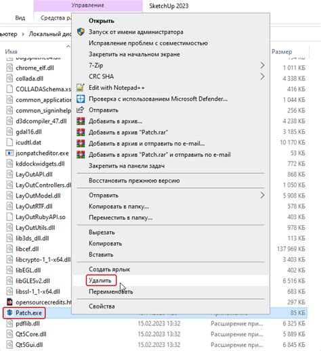Viewport: 321px width, 351px height.
Task: Click the libcef.dll file icon
Action: pyautogui.click(x=9, y=249)
